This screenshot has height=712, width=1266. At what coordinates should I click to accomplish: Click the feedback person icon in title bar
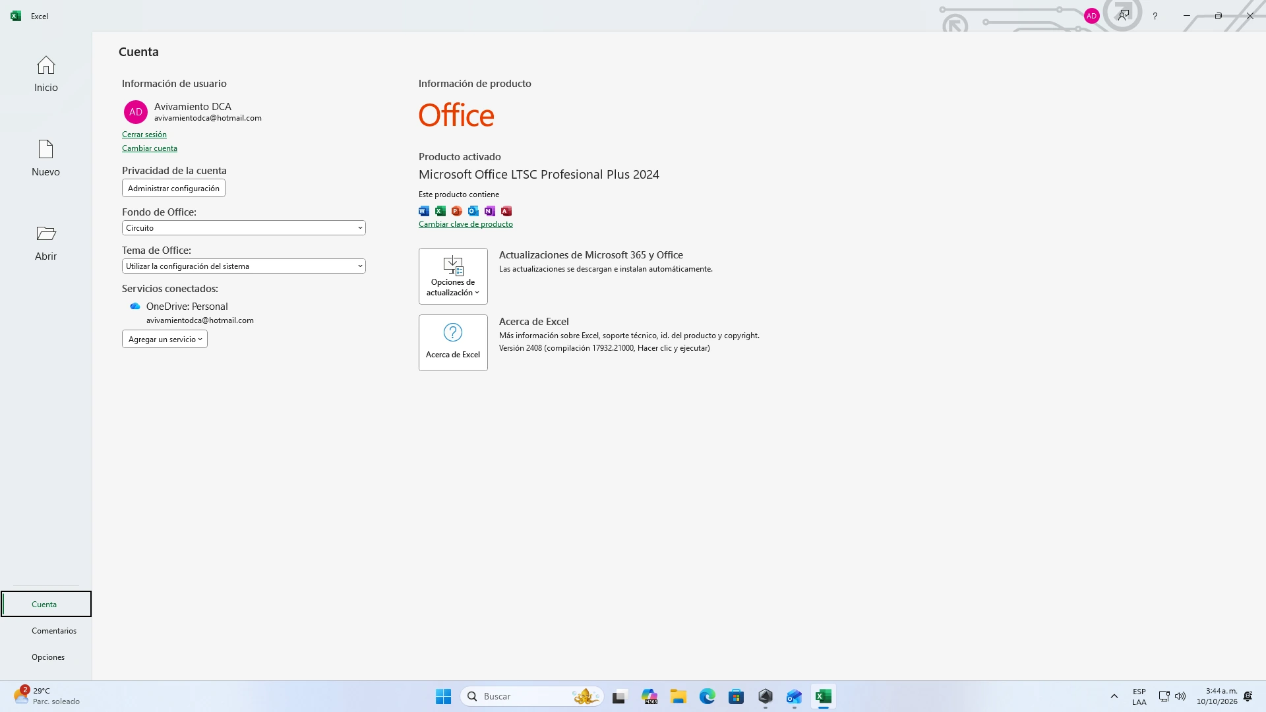pos(1124,16)
